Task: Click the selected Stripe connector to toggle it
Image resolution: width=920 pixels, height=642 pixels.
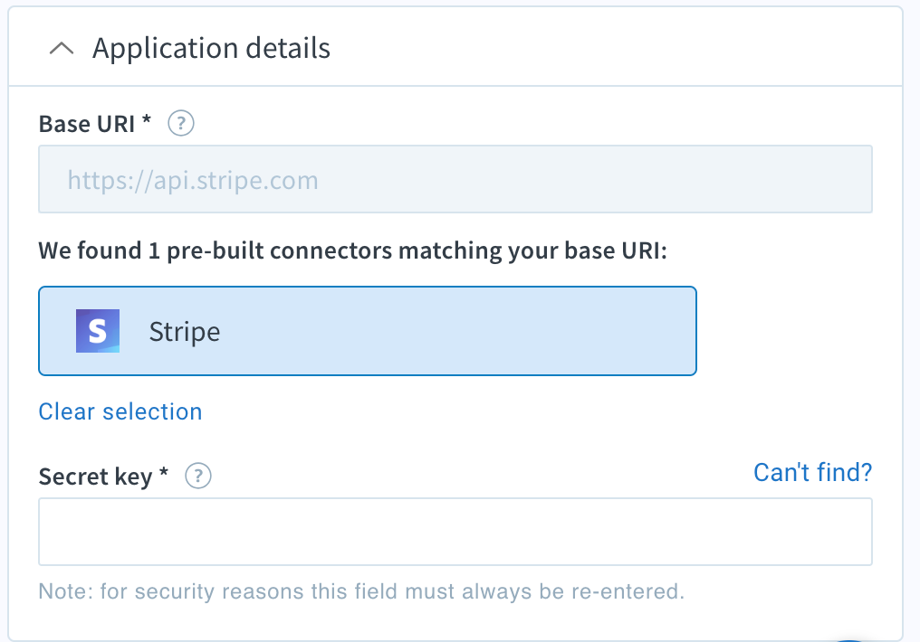Action: 366,331
